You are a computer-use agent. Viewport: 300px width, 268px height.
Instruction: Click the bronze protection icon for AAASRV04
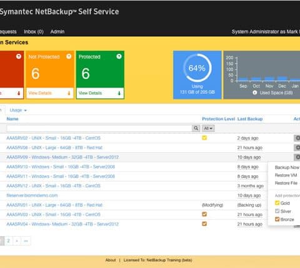click(204, 224)
